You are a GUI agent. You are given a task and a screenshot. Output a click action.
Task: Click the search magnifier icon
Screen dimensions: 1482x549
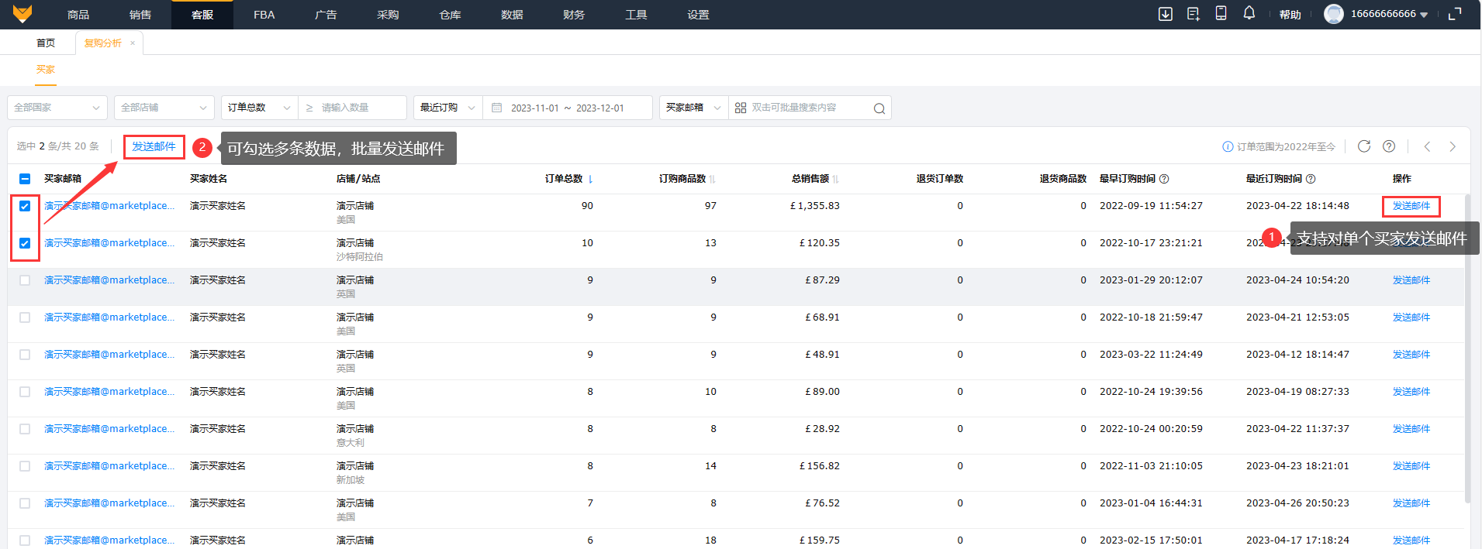(879, 108)
